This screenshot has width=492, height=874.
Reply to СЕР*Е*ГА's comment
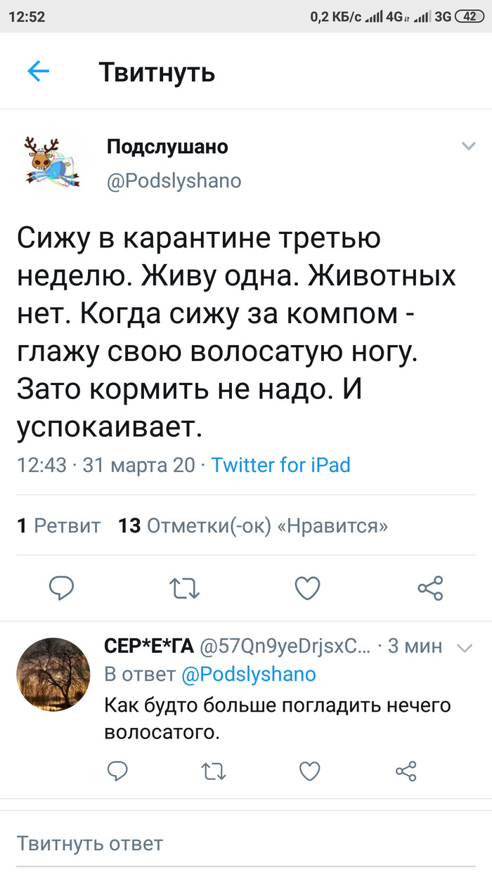coord(117,771)
